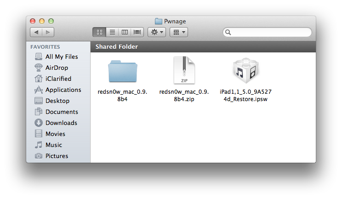
Task: Open the Action gear dropdown menu
Action: pyautogui.click(x=157, y=32)
